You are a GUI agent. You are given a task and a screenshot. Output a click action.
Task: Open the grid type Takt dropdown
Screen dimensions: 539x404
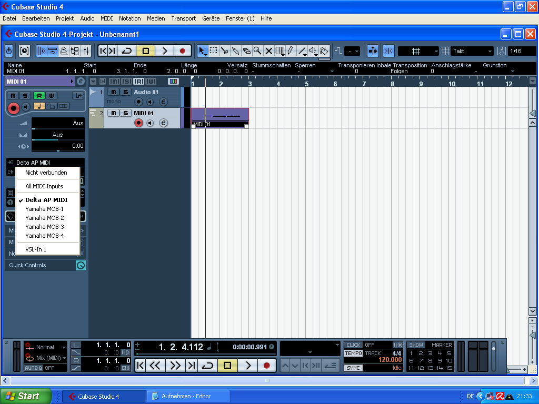tap(472, 51)
